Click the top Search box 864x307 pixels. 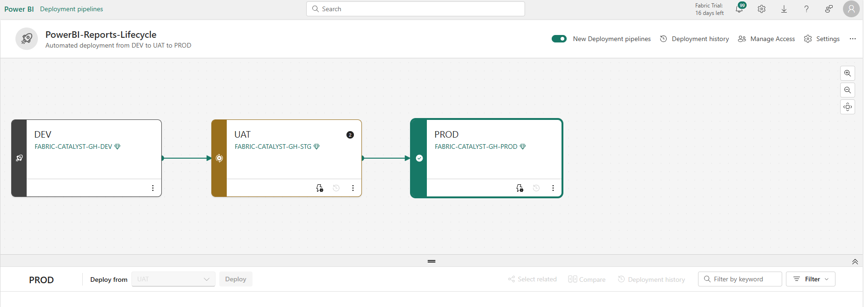tap(416, 9)
